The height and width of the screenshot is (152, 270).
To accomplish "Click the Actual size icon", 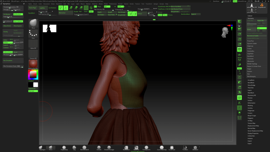I will 239,39.
